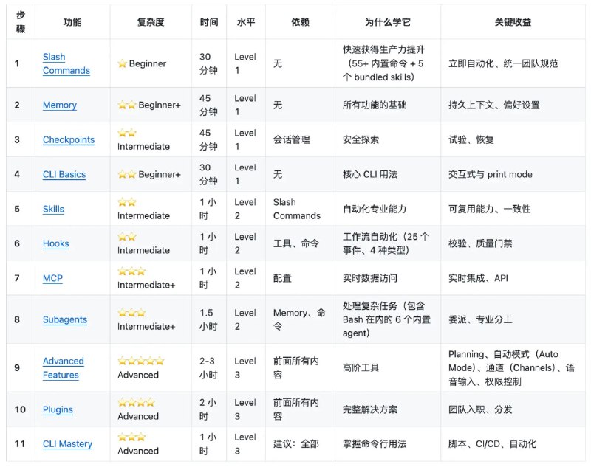Select the 'Memory、命令' dependency cell

coord(299,319)
